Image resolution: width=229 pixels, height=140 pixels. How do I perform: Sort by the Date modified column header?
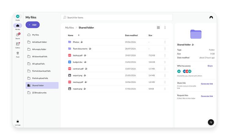(x=131, y=35)
